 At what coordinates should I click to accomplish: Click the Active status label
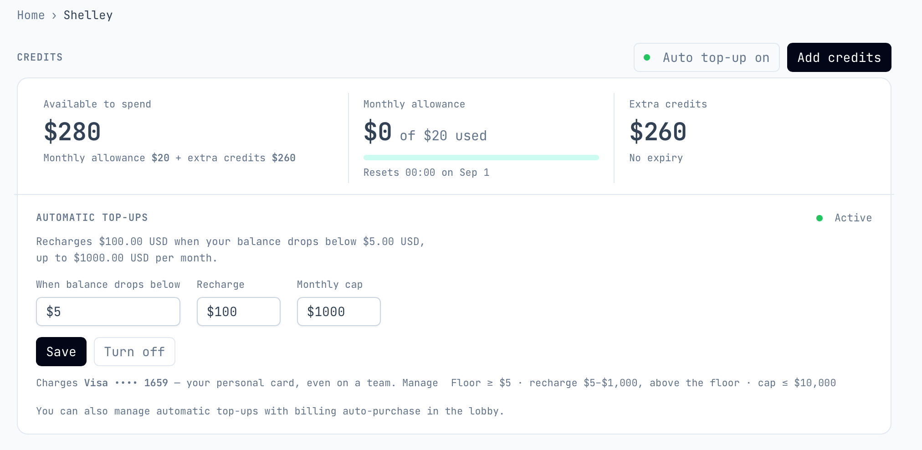[853, 218]
